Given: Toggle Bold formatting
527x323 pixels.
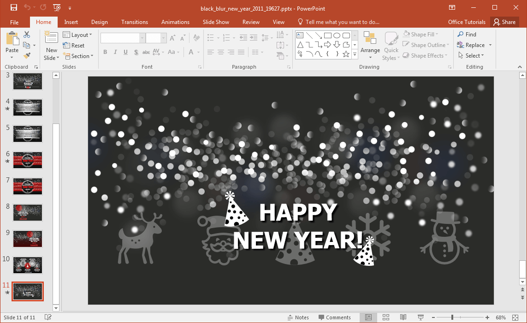Looking at the screenshot, I should tap(105, 52).
